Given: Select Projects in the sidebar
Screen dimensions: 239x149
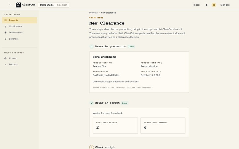Looking at the screenshot, I should tap(20, 20).
